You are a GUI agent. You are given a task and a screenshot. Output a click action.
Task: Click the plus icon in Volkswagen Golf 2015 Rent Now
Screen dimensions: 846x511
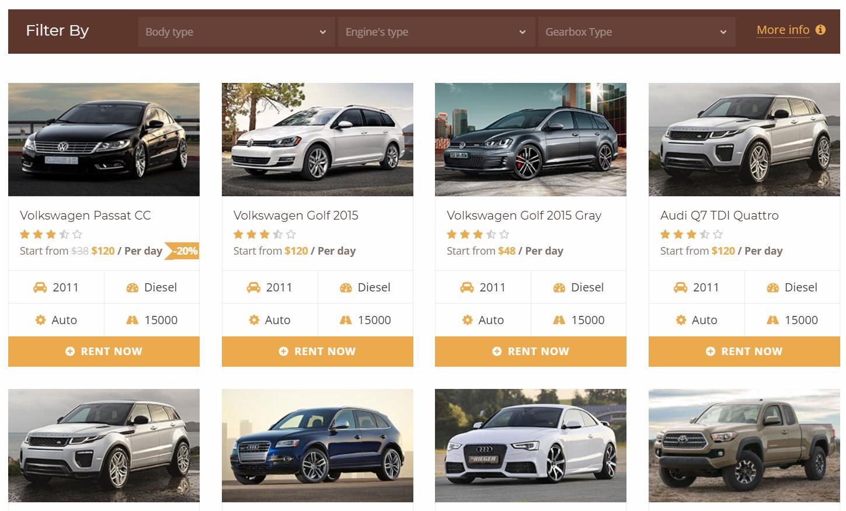click(284, 352)
